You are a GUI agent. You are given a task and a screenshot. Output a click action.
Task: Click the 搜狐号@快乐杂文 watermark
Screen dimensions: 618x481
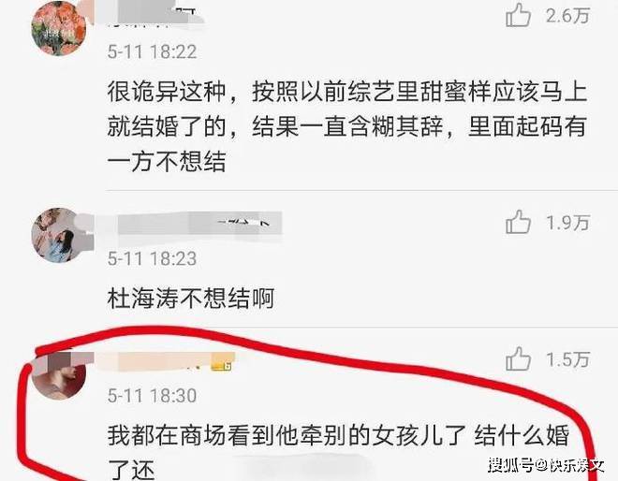pyautogui.click(x=546, y=465)
